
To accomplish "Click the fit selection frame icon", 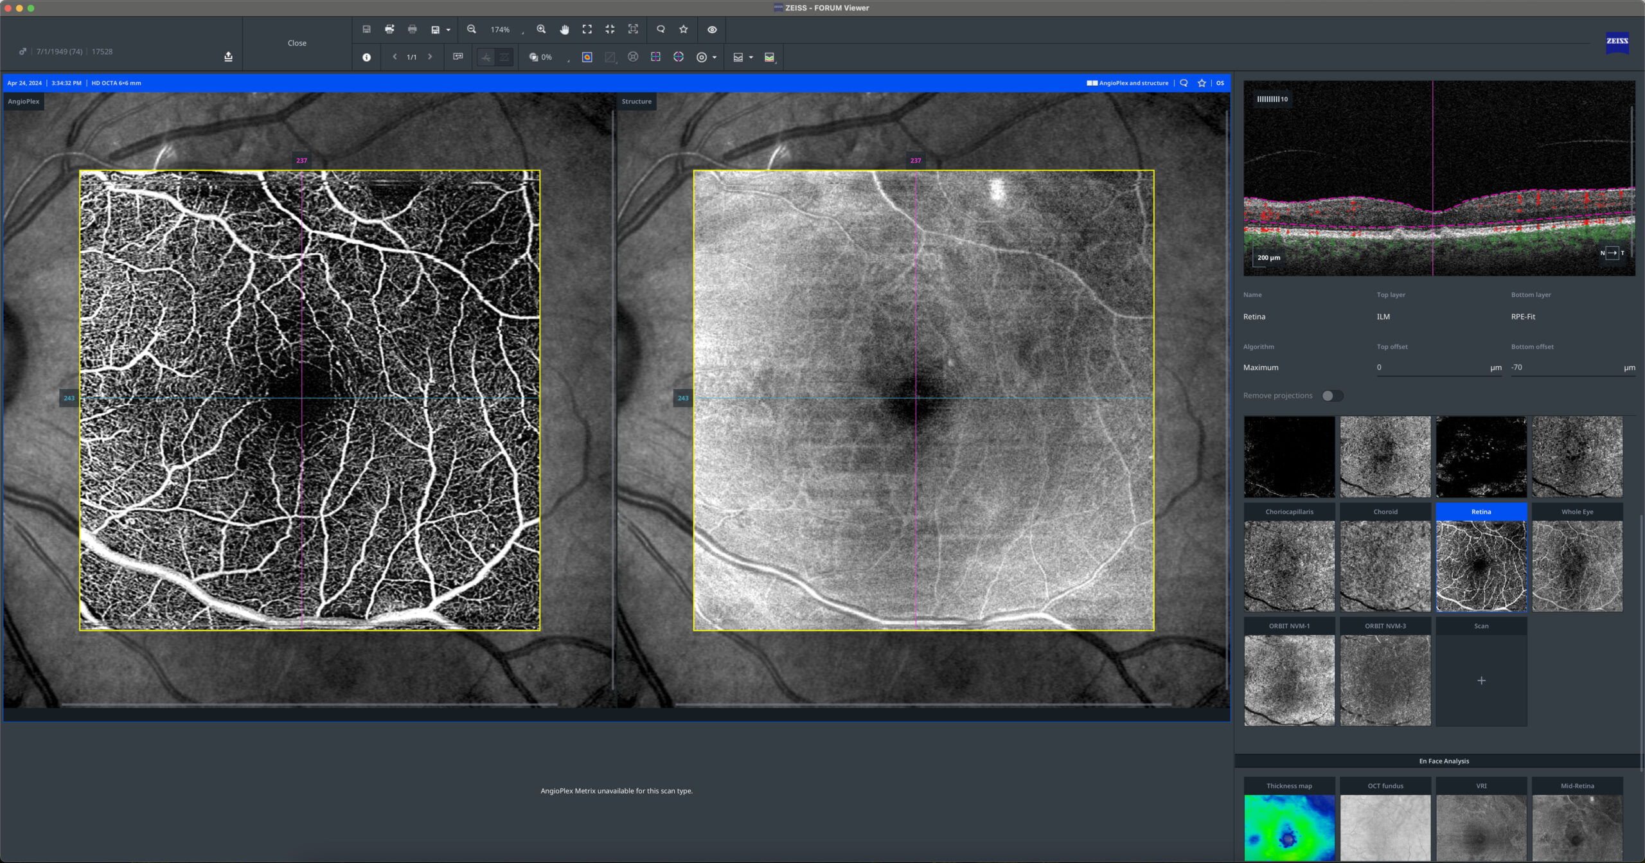I will 633,30.
